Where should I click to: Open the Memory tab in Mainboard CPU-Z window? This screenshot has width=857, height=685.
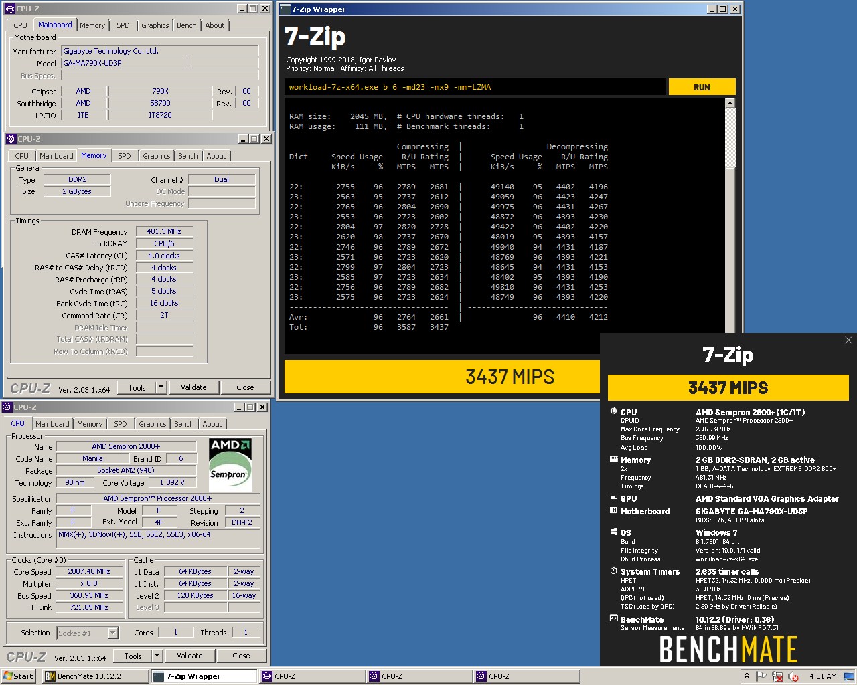[x=92, y=25]
